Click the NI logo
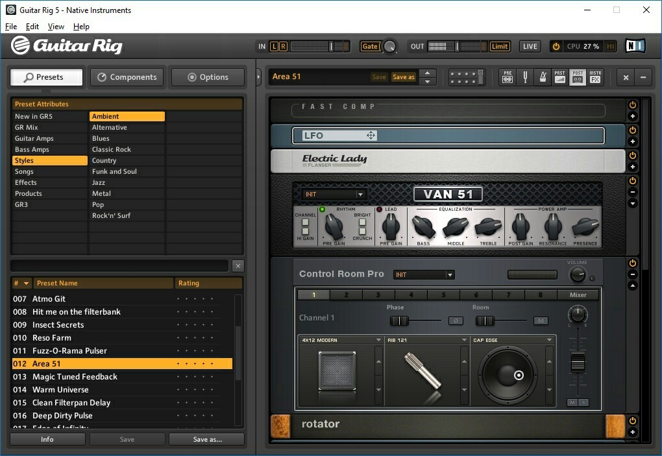662x456 pixels. pos(635,46)
